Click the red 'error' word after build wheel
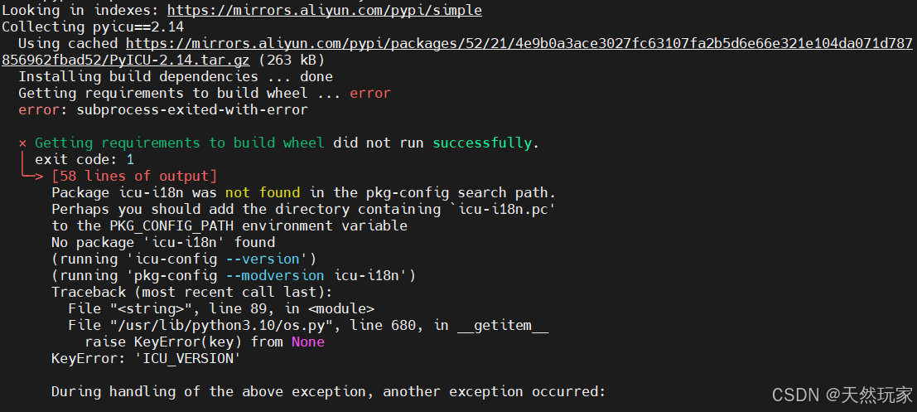917x412 pixels. [370, 93]
